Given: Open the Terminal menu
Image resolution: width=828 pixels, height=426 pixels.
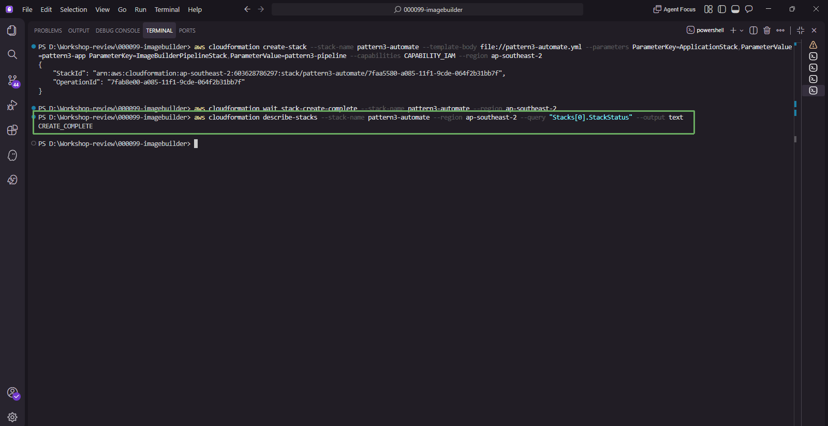Looking at the screenshot, I should 167,9.
